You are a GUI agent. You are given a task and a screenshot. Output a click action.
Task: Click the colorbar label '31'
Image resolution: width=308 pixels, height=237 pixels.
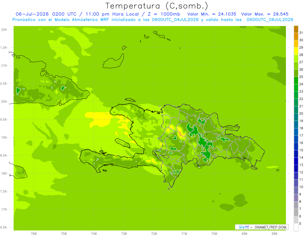(x=301, y=33)
